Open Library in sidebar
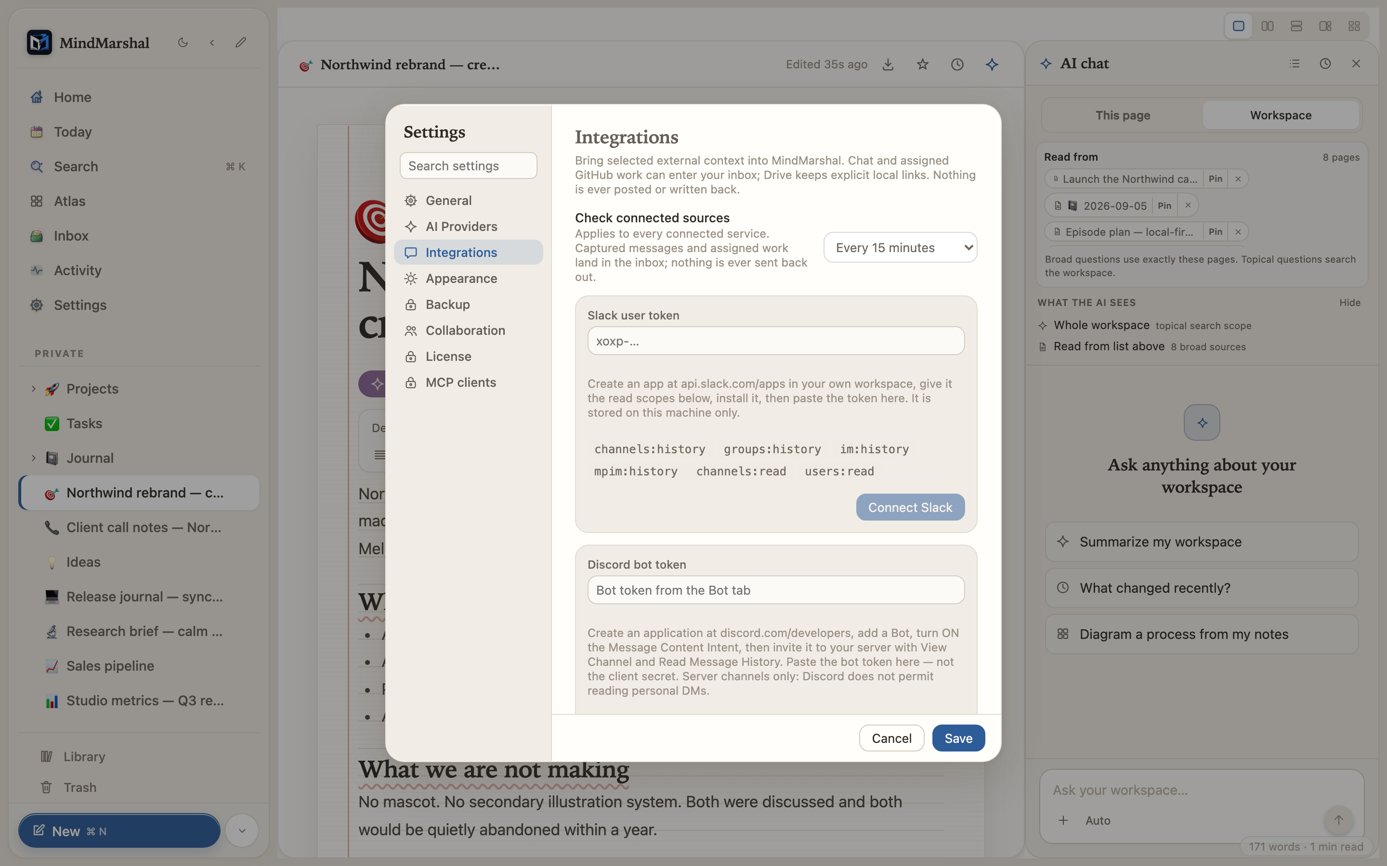 pyautogui.click(x=139, y=757)
